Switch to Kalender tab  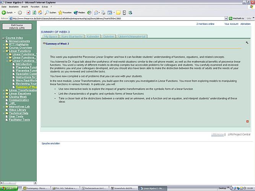click(93, 36)
